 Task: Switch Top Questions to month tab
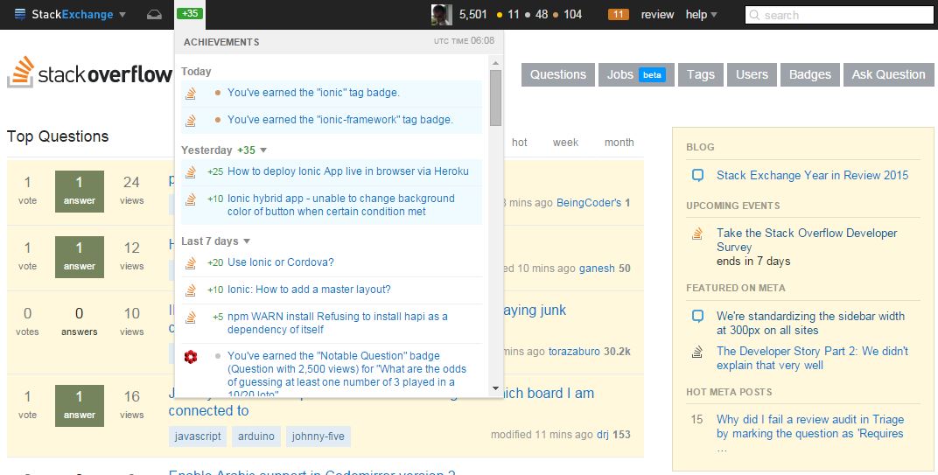619,143
